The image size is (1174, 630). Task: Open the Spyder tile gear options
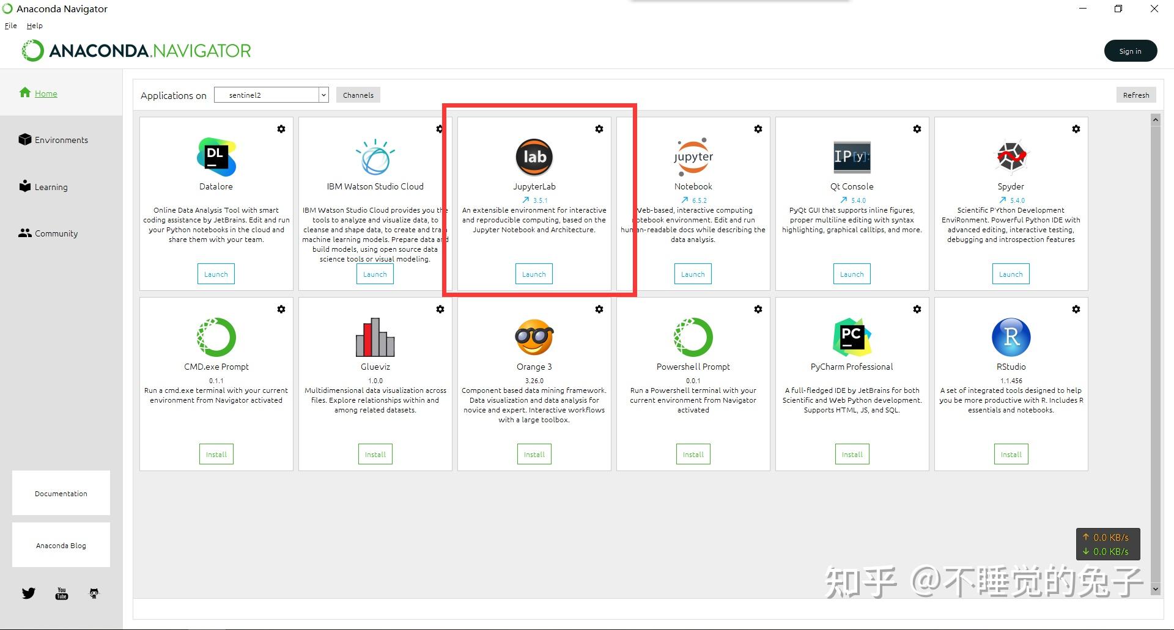(1076, 129)
